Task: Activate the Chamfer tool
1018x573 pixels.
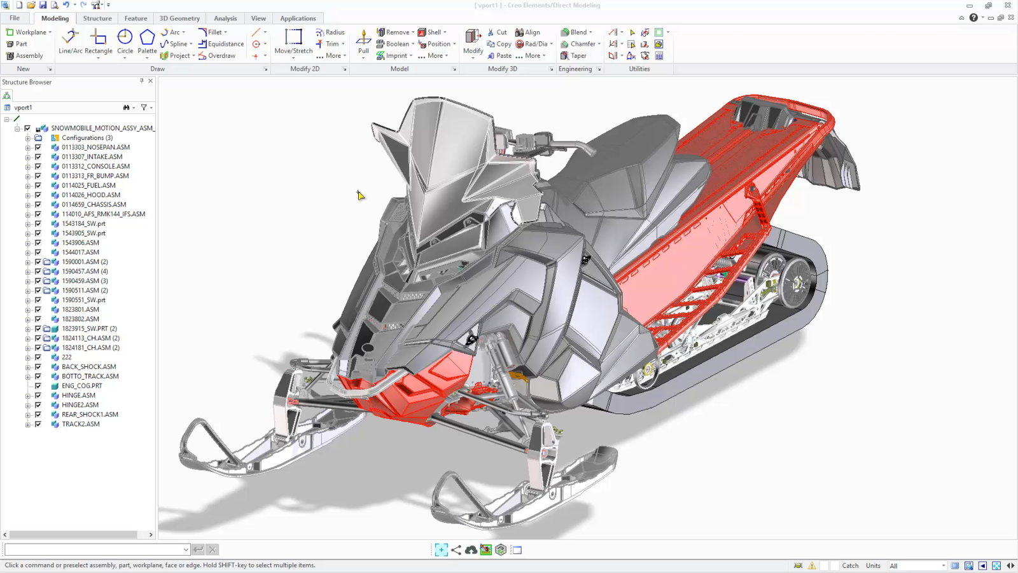Action: click(579, 43)
